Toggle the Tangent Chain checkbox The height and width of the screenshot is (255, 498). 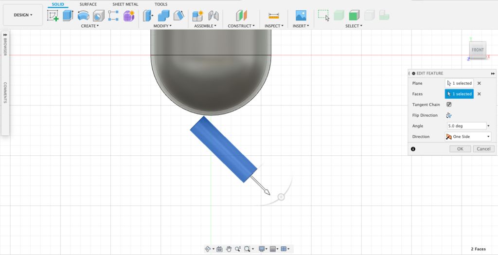click(x=449, y=104)
